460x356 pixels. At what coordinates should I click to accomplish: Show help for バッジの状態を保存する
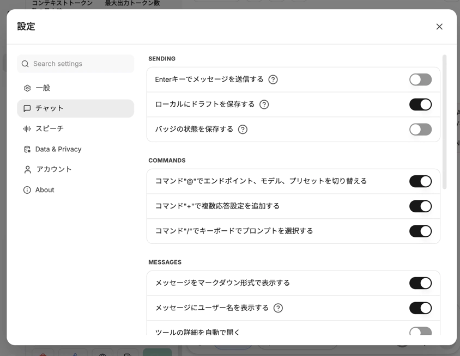243,129
